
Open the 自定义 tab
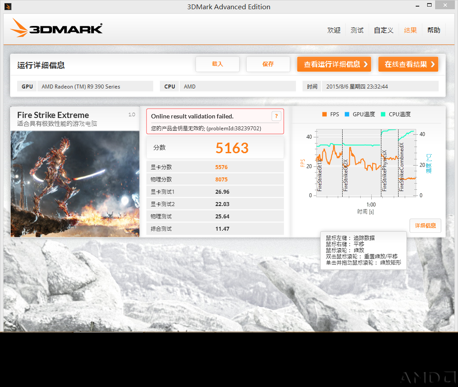pos(384,30)
